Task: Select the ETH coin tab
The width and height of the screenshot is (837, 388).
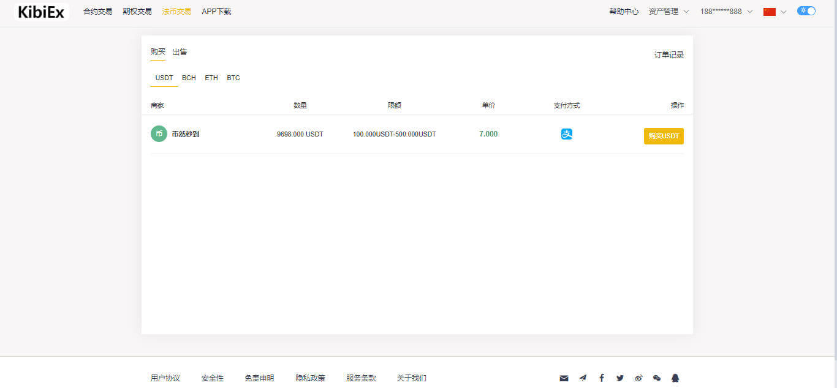Action: point(211,78)
